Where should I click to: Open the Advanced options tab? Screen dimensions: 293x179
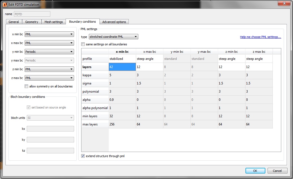[114, 22]
